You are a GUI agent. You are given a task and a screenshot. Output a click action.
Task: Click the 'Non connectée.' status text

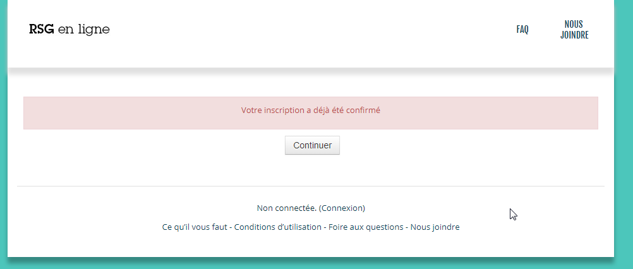point(286,208)
